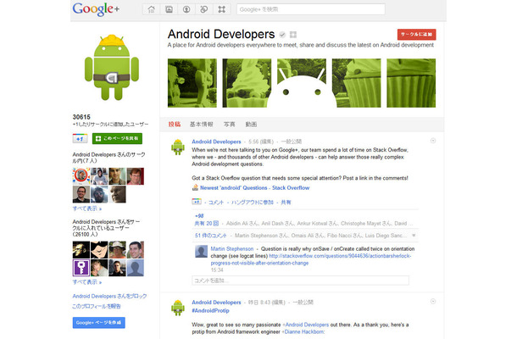Viewport: 517px width, 339px height.
Task: Open the first green banner photo
Action: click(x=192, y=83)
